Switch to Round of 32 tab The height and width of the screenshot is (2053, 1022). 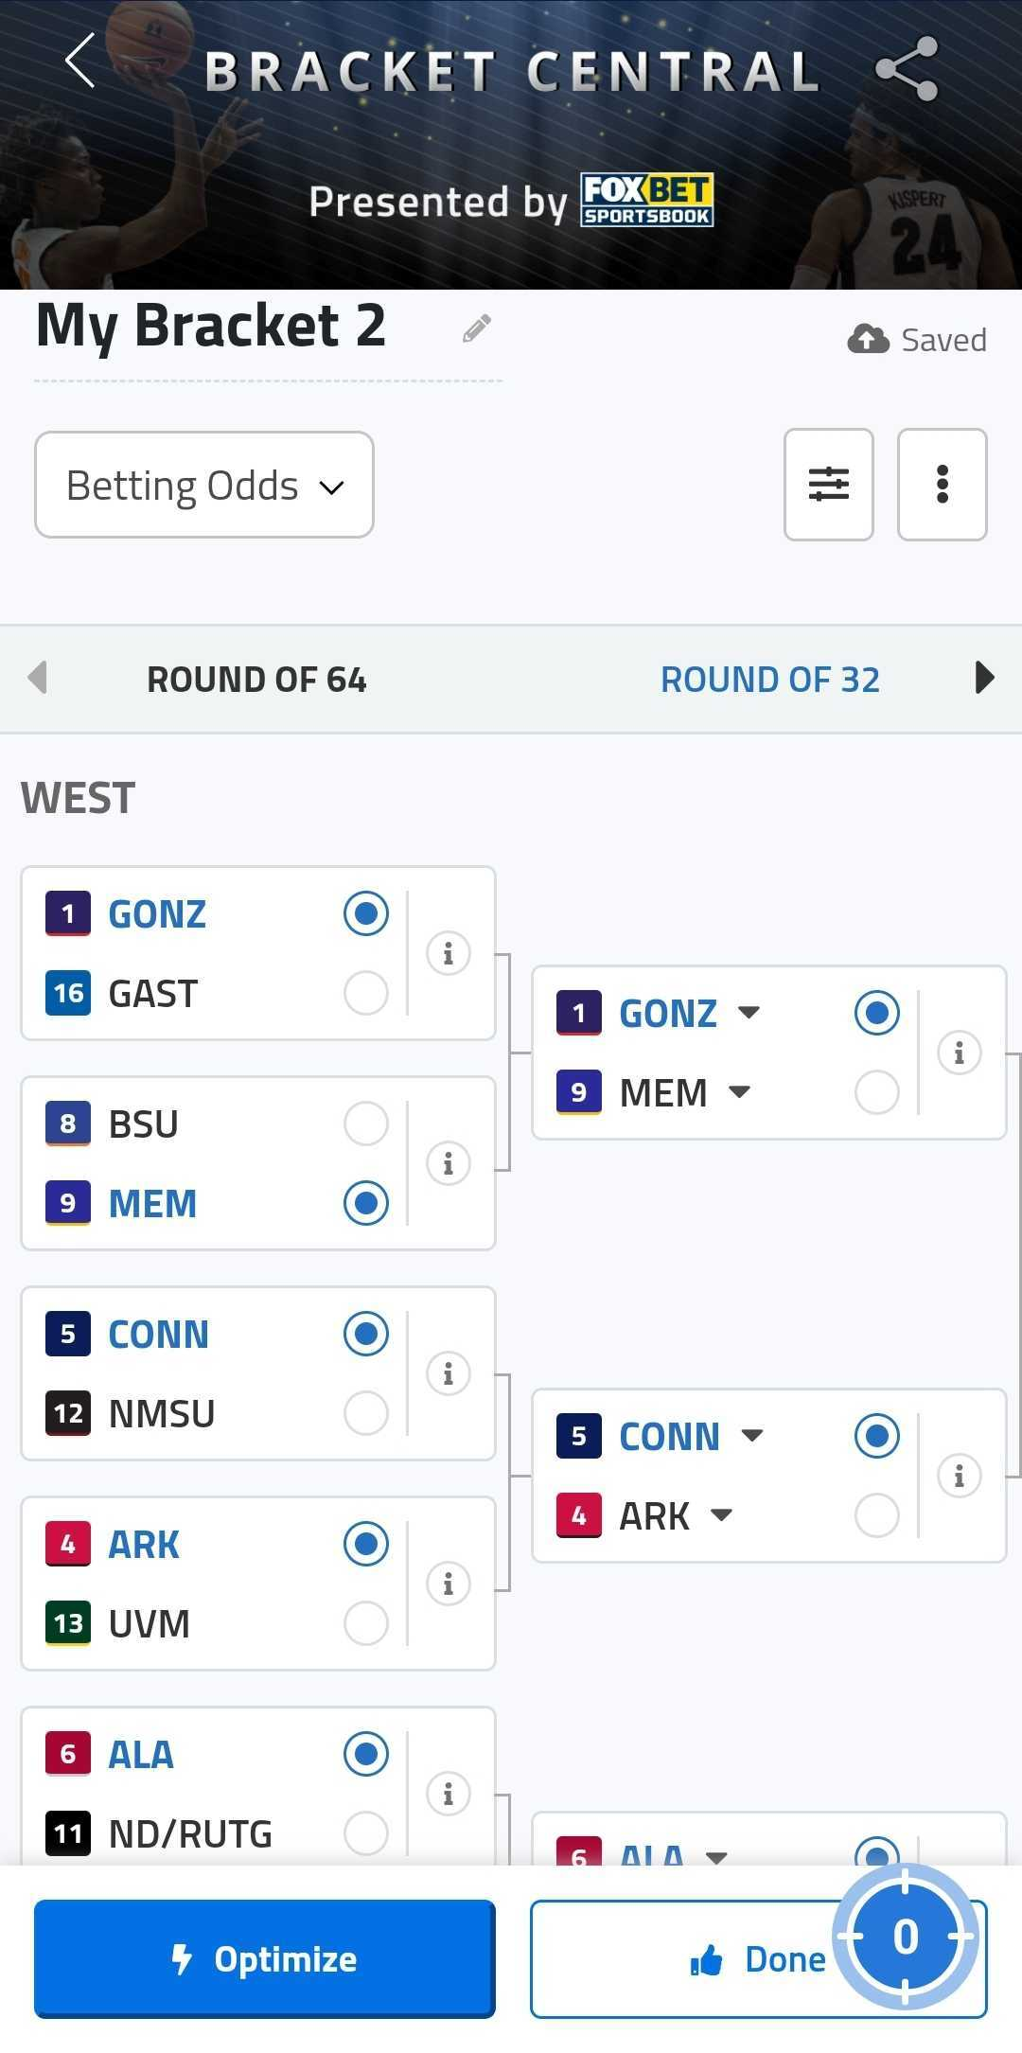(x=769, y=680)
